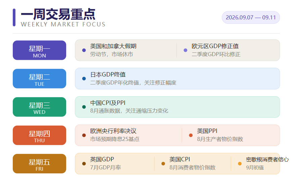Click the orange bullet beside 美国PPI
This screenshot has height=183, width=301.
(x=191, y=135)
